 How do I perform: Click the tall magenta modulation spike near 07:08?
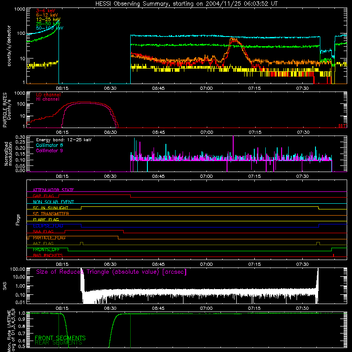coord(233,148)
